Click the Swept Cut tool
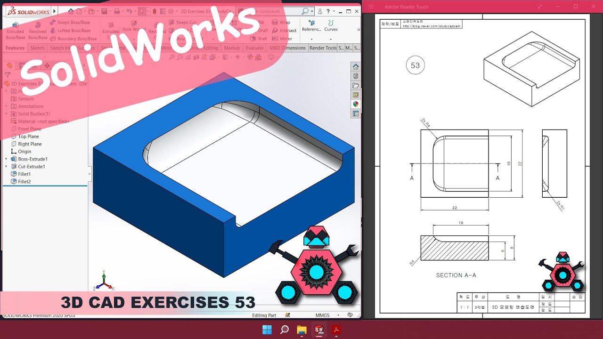Viewport: 603px width, 339px height. click(x=182, y=22)
